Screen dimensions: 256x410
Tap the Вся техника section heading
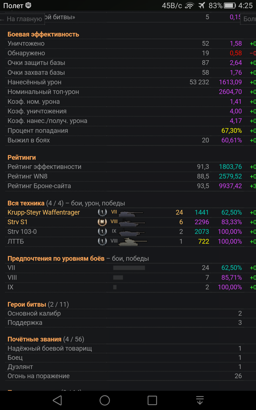(26, 203)
